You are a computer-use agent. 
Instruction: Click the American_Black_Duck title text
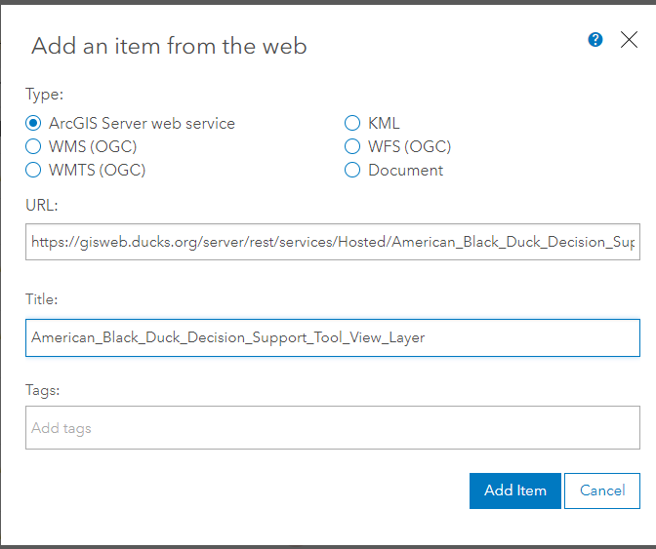click(227, 337)
